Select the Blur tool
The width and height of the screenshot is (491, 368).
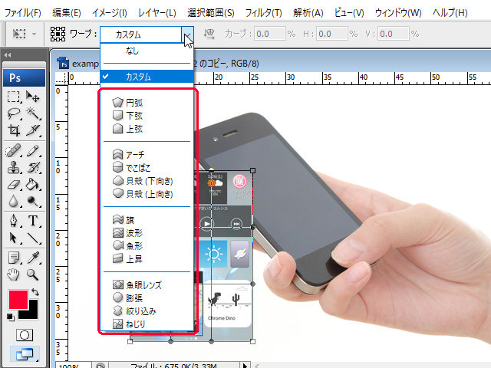pos(14,201)
